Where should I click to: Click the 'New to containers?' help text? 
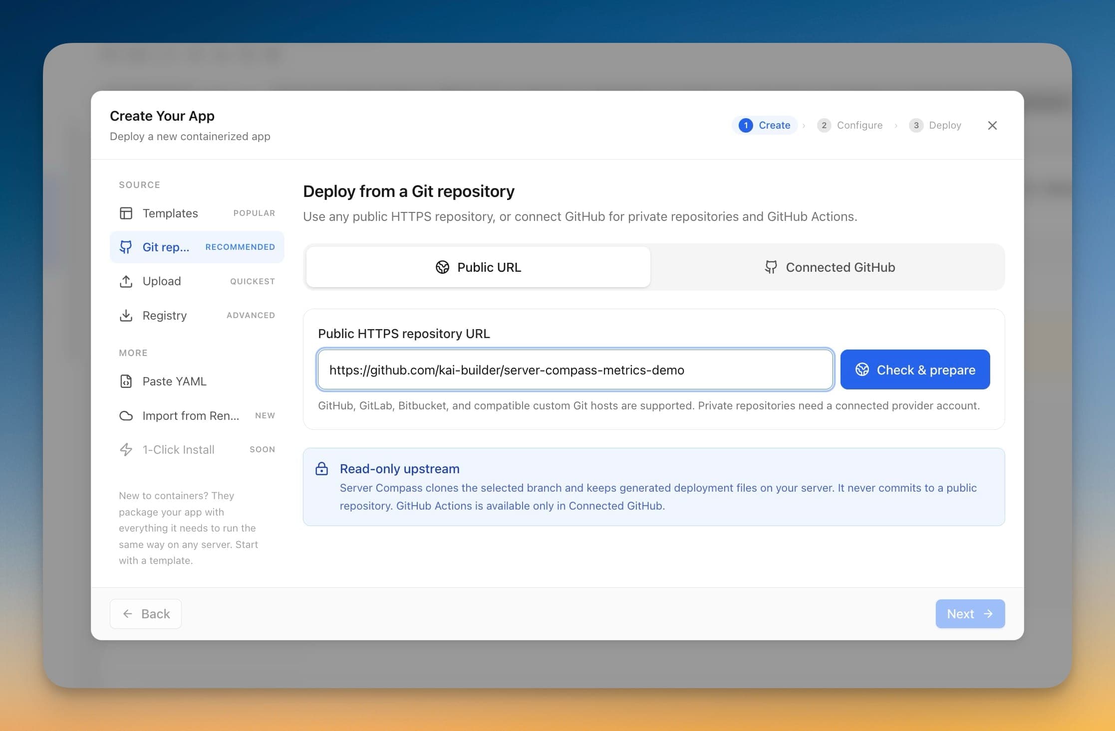189,528
